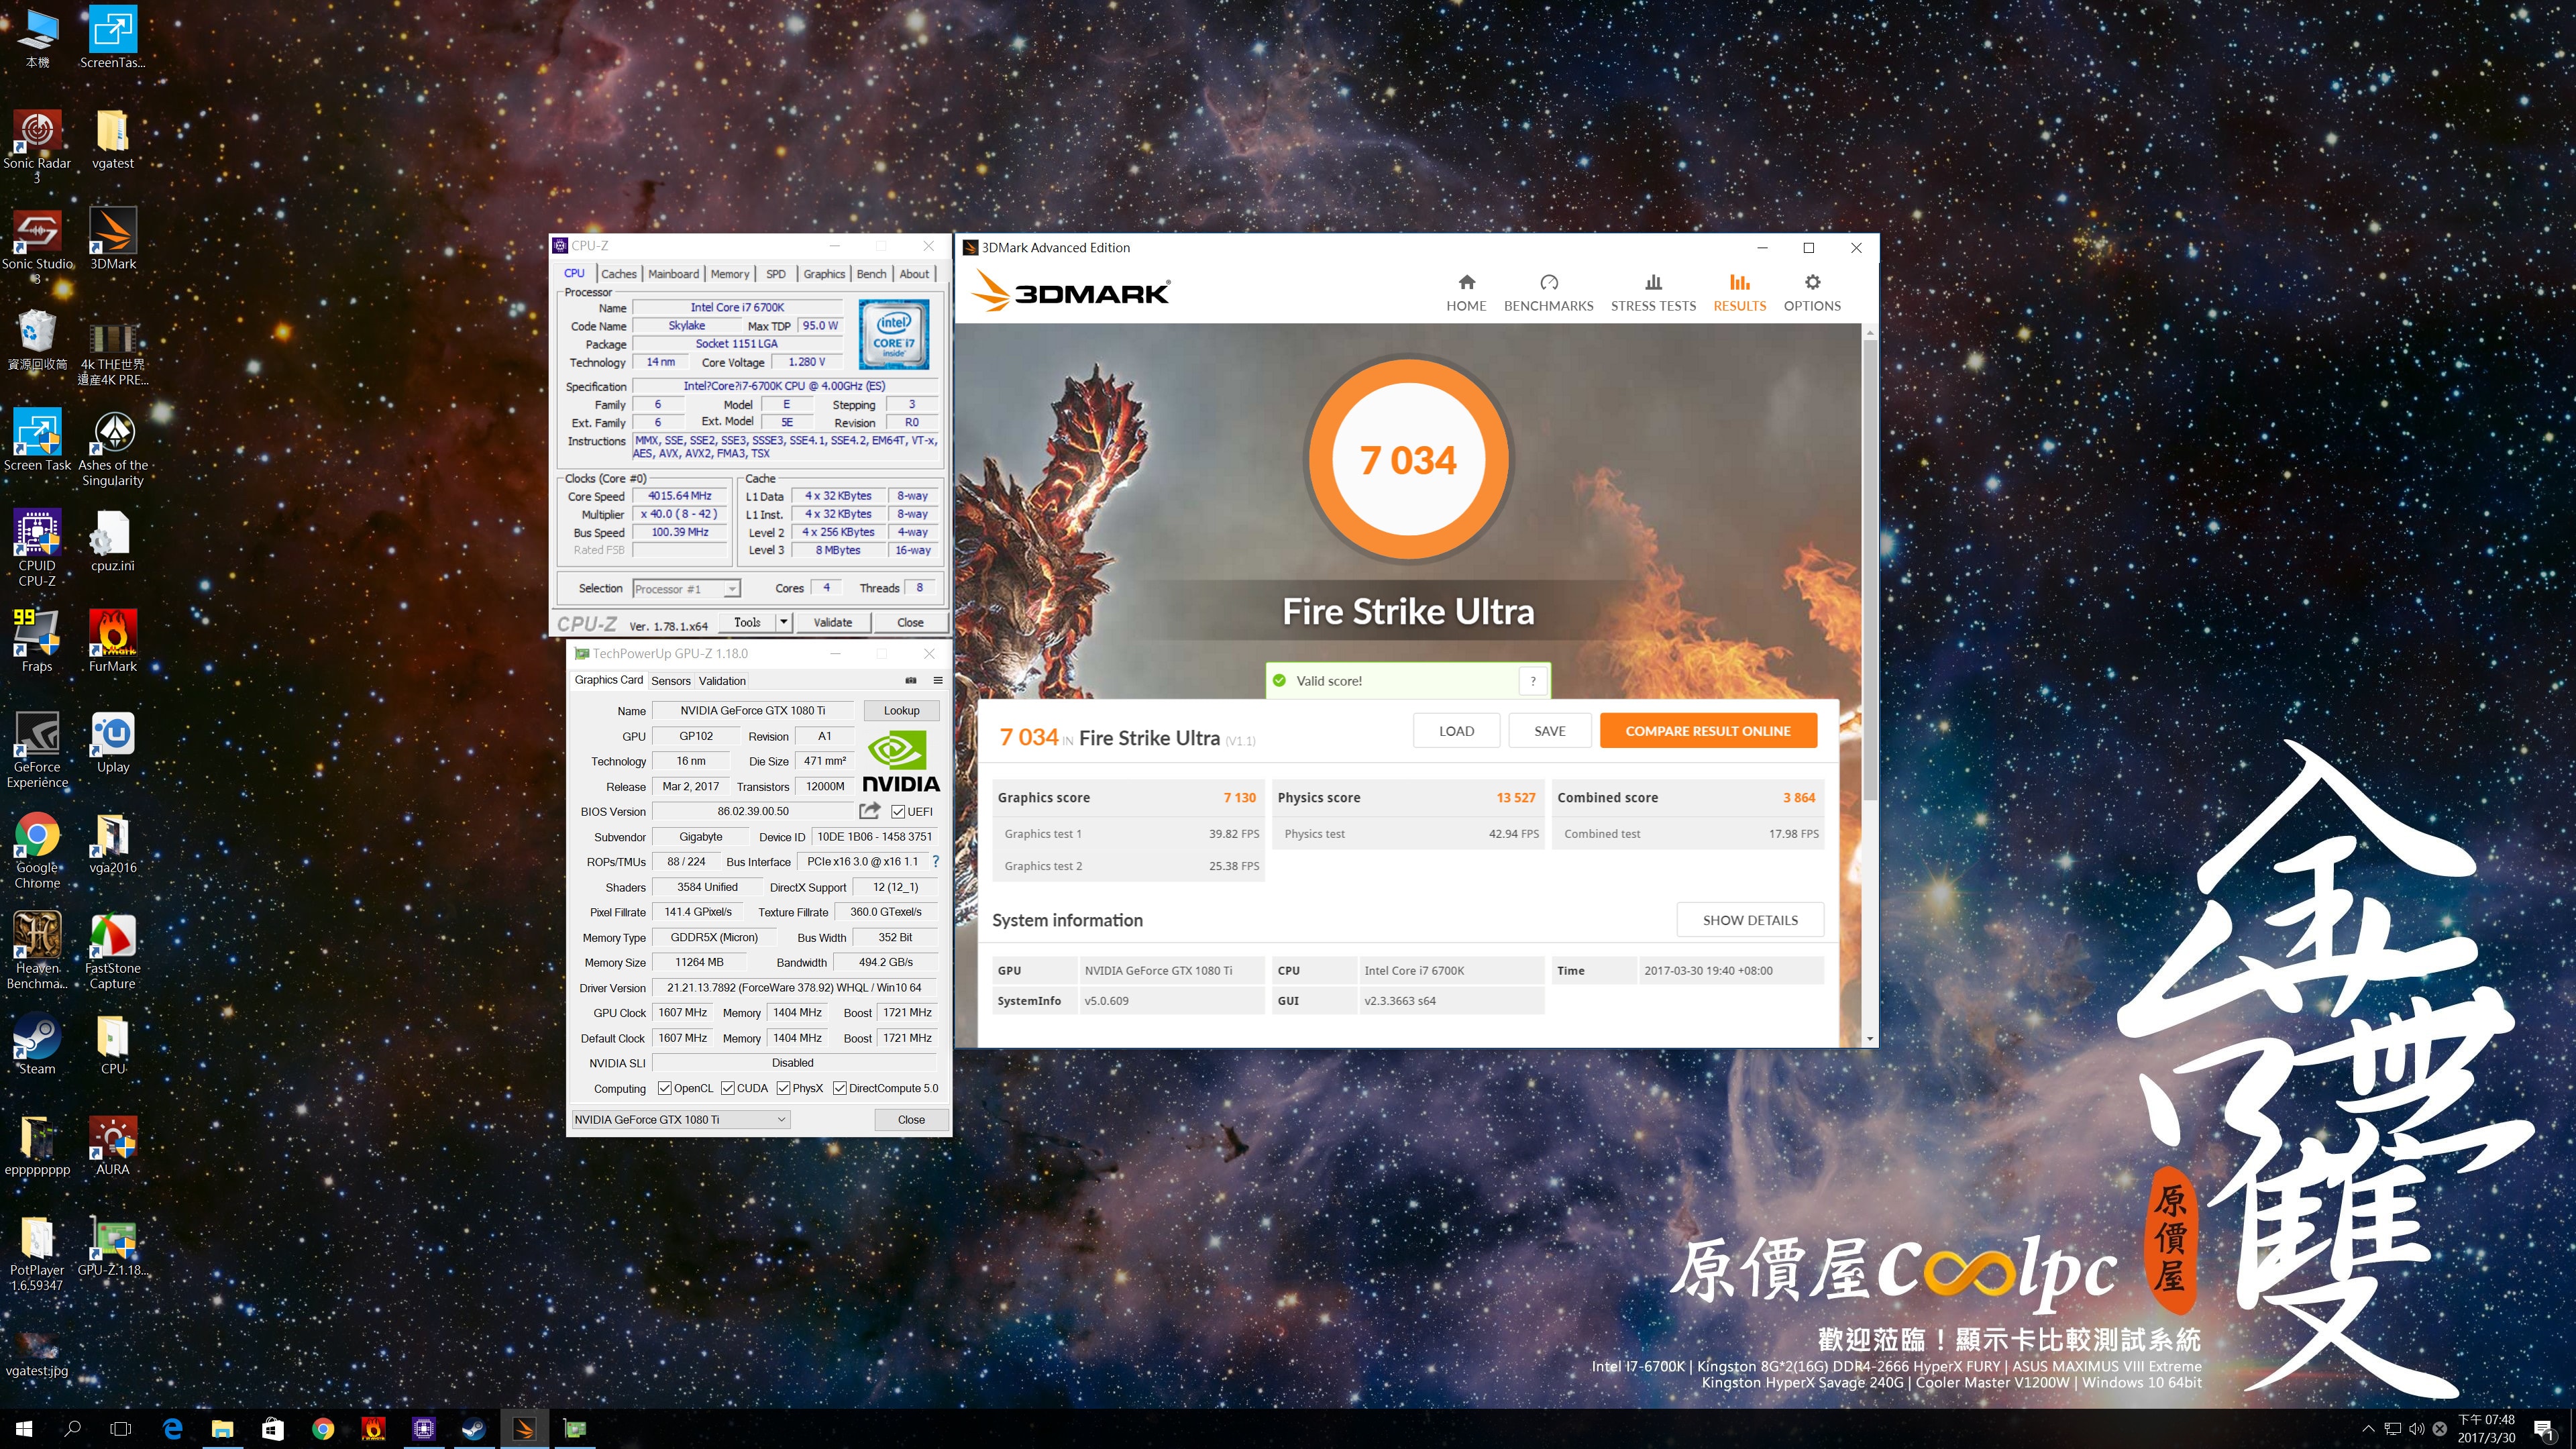
Task: Open Fraps desktop icon
Action: 37,642
